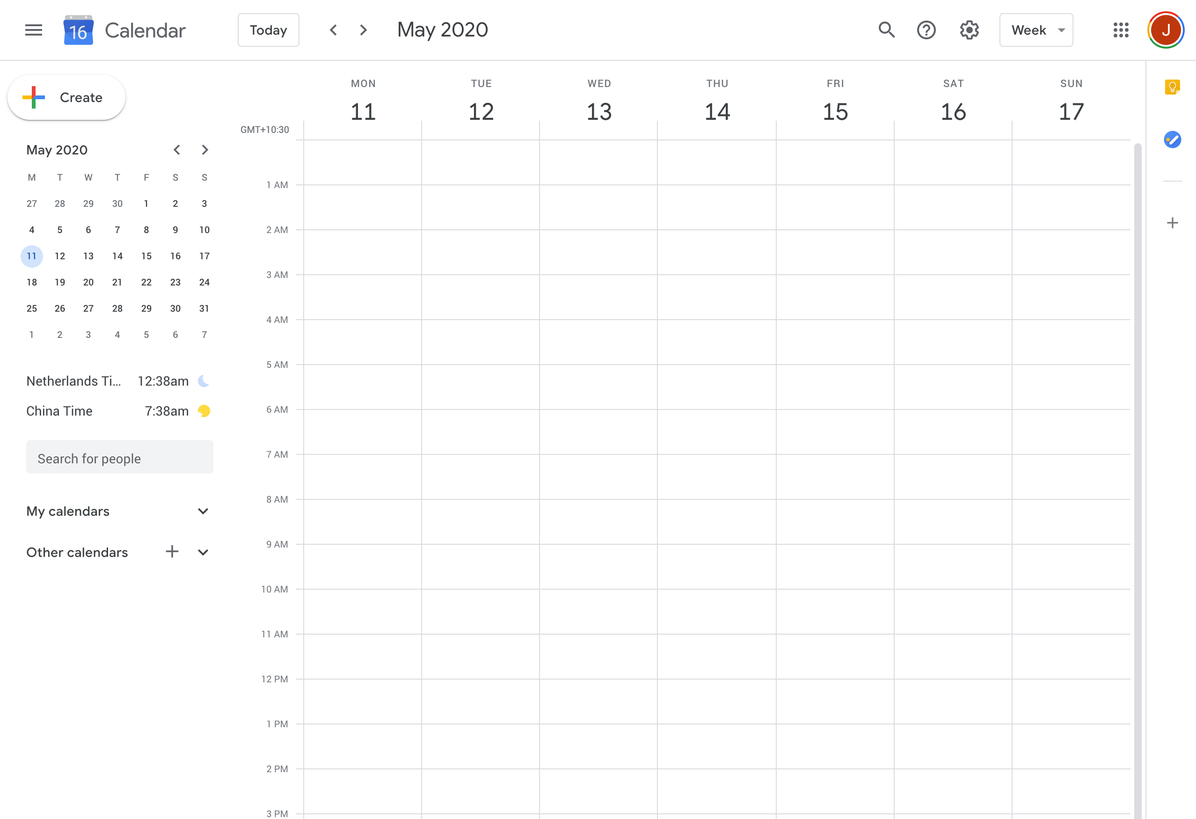
Task: Select Sunday 17 column header
Action: [1072, 102]
